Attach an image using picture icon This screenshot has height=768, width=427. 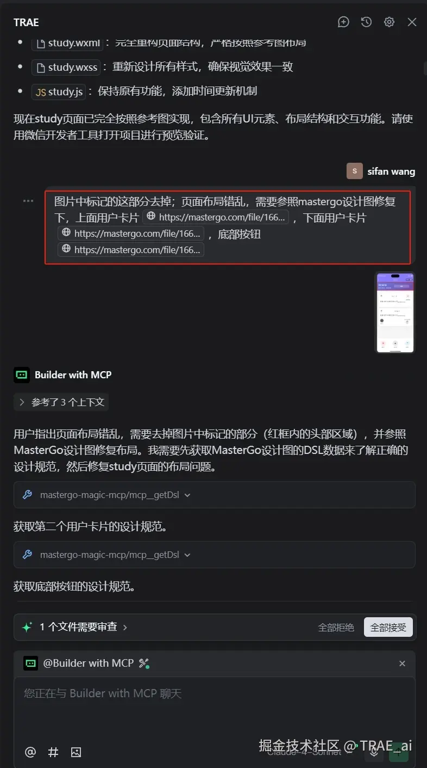coord(76,752)
